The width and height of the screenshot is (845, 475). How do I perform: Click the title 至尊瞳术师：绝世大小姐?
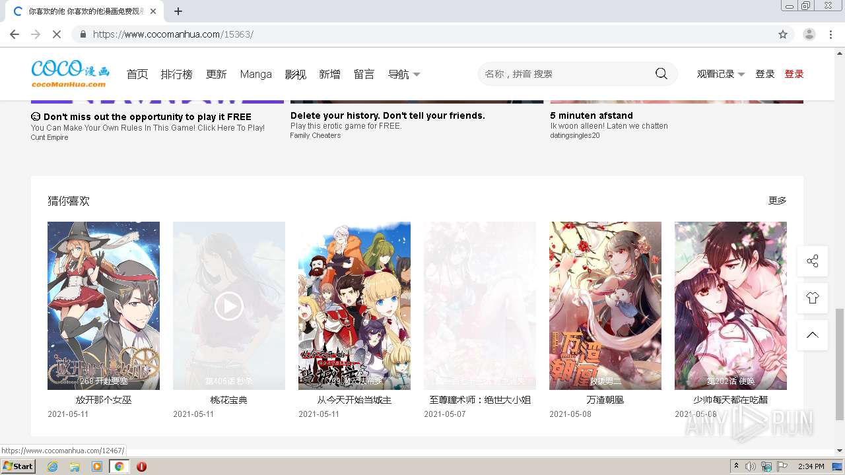click(x=480, y=400)
